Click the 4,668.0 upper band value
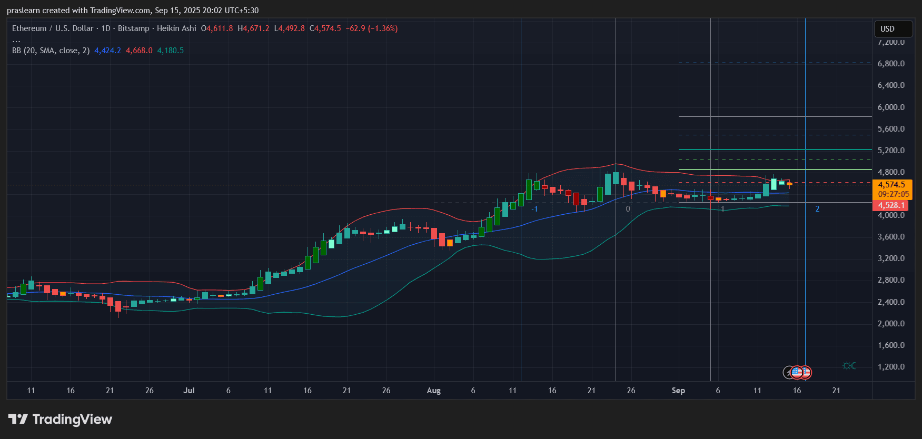Screen dimensions: 922x439 [139, 51]
